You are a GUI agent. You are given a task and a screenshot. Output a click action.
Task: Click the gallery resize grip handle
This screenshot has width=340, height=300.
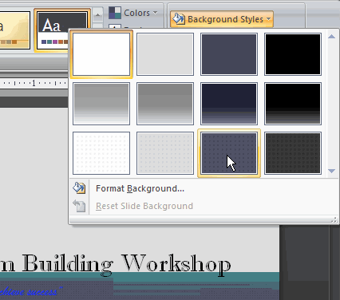(334, 219)
